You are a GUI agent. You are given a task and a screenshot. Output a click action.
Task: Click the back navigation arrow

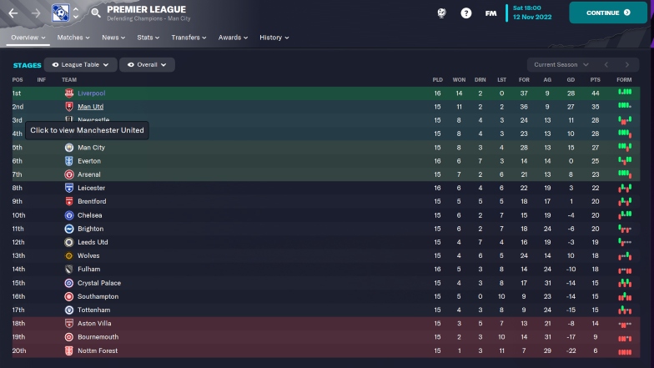[x=13, y=13]
